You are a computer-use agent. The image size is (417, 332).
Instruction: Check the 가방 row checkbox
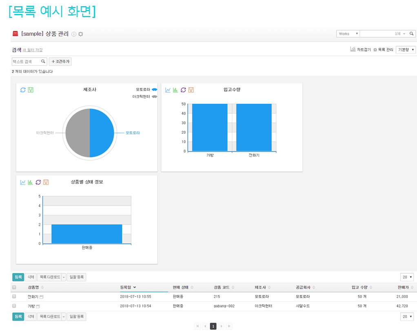pyautogui.click(x=14, y=306)
